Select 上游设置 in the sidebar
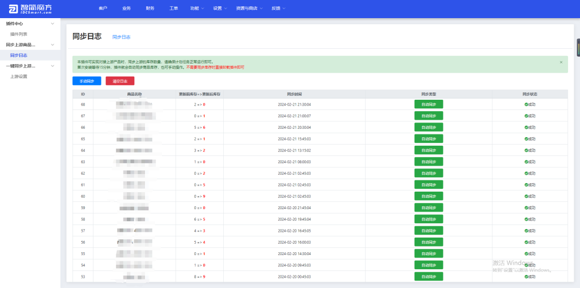Image resolution: width=580 pixels, height=288 pixels. tap(19, 77)
